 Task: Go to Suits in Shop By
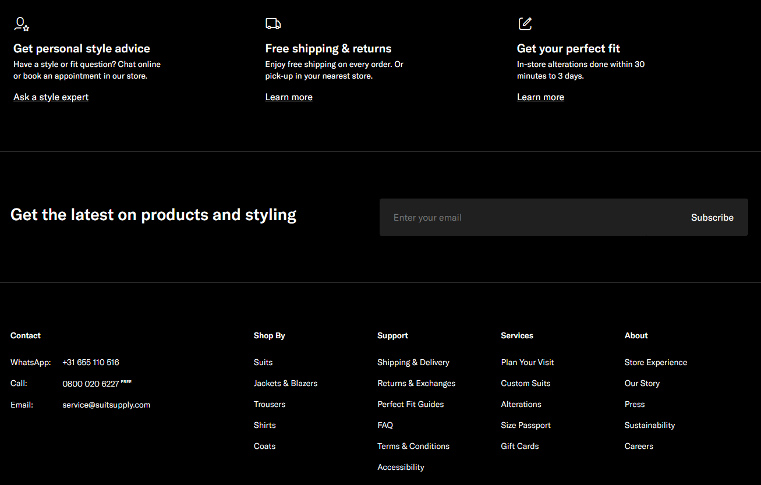pos(263,362)
